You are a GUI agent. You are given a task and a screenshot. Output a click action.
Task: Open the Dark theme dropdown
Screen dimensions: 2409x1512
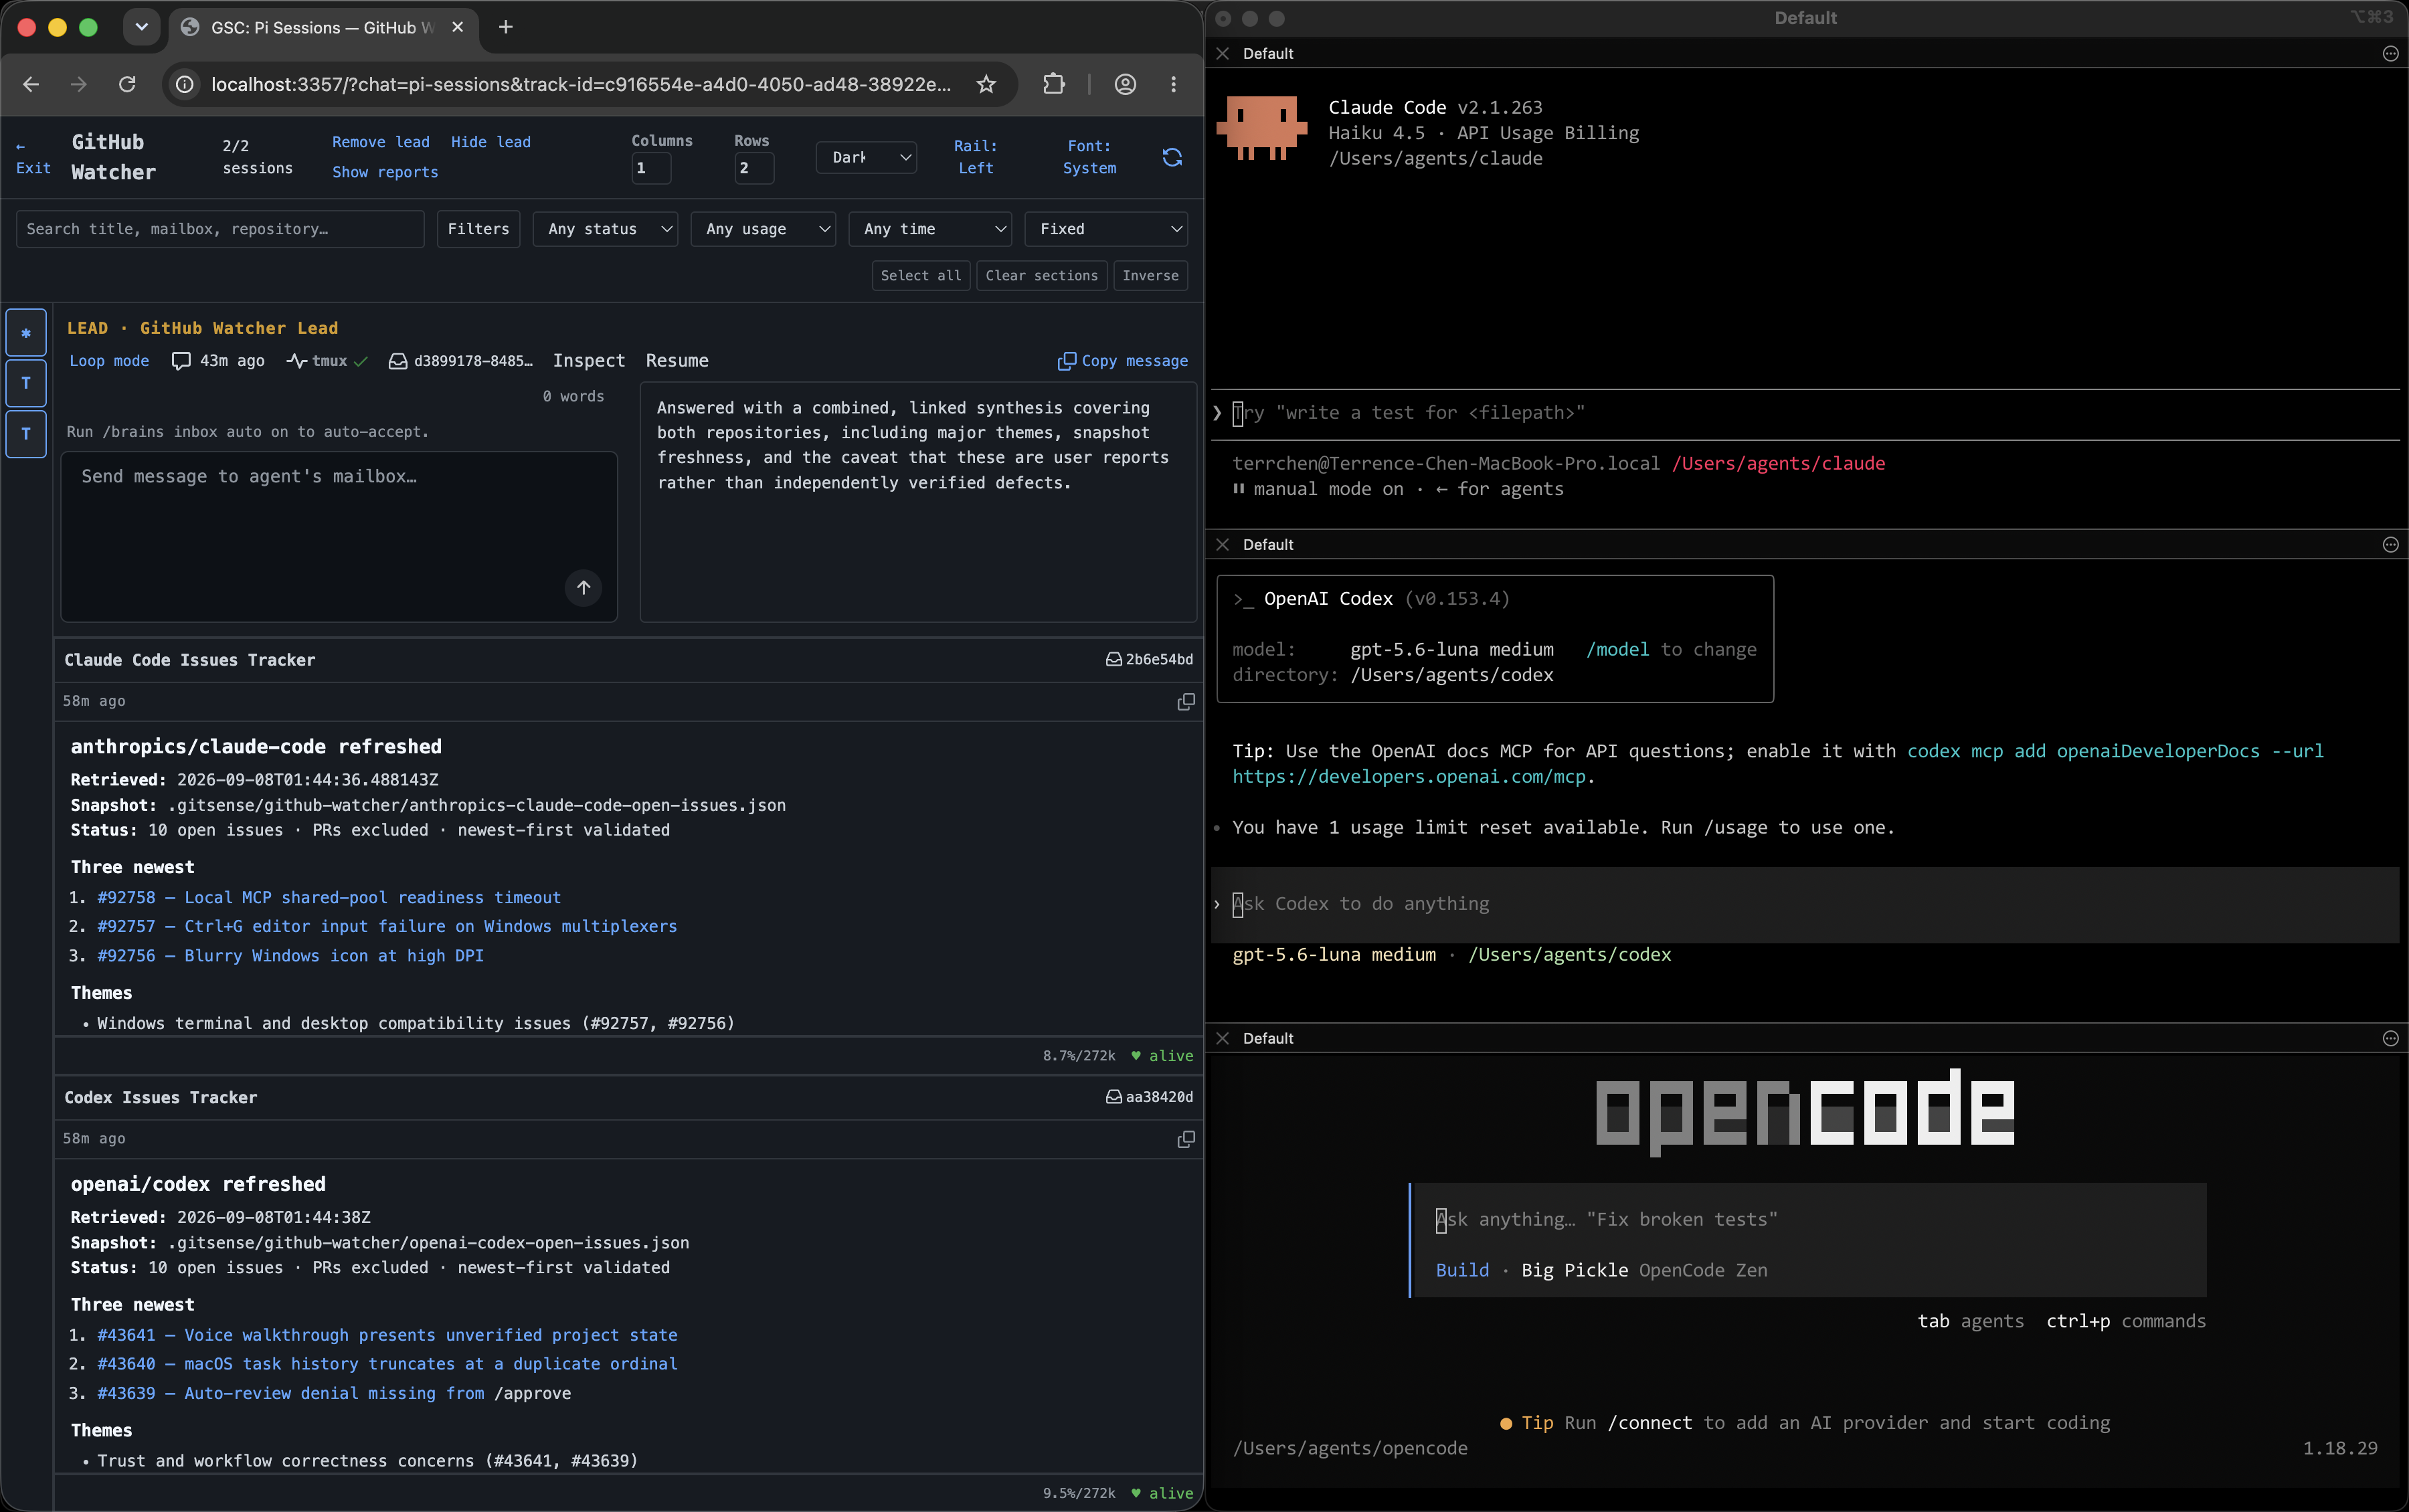click(866, 157)
